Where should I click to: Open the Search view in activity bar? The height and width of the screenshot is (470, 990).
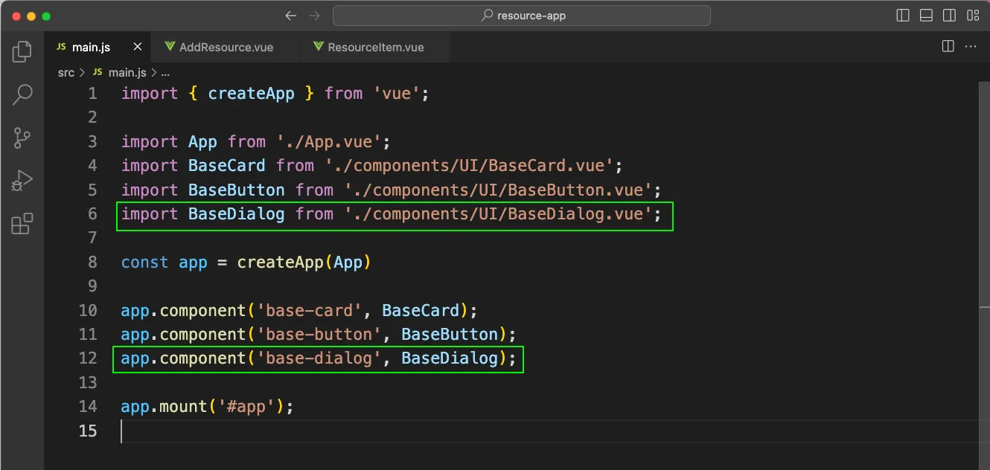tap(22, 94)
